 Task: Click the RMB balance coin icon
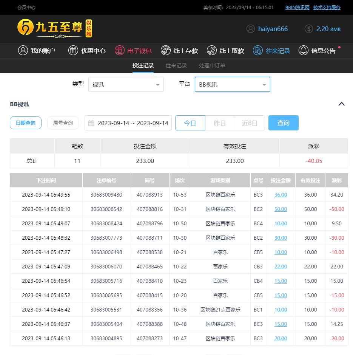309,29
